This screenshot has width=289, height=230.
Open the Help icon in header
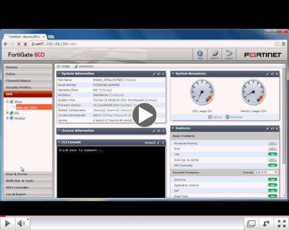coord(200,53)
